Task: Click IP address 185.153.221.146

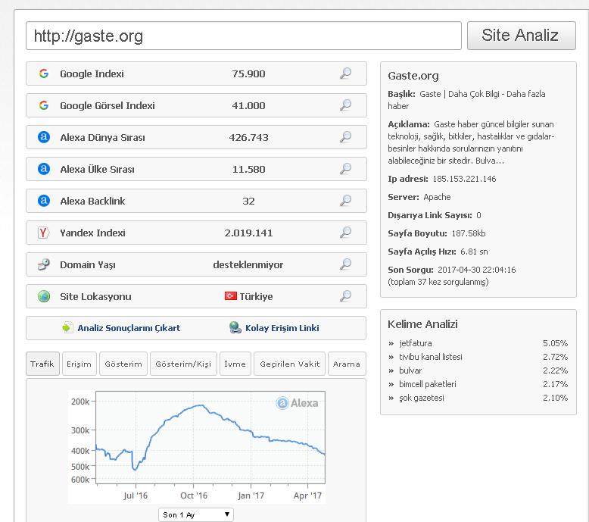Action: pos(464,179)
